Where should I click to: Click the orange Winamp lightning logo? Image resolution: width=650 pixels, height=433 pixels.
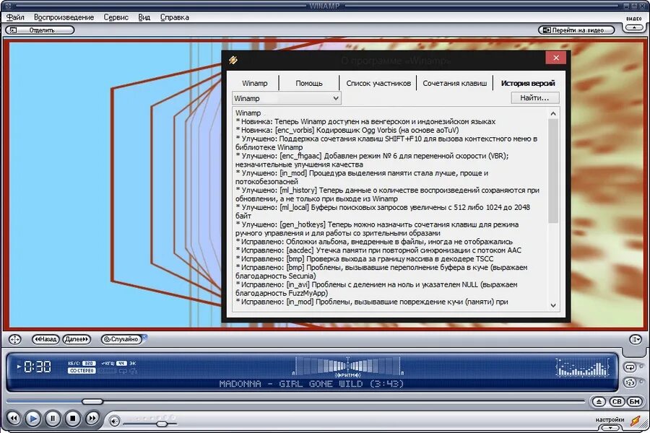pos(635,421)
